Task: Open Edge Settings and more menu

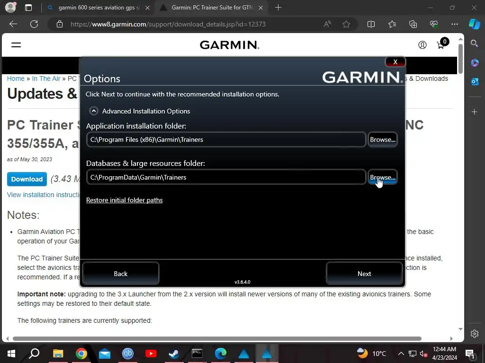Action: click(x=454, y=24)
